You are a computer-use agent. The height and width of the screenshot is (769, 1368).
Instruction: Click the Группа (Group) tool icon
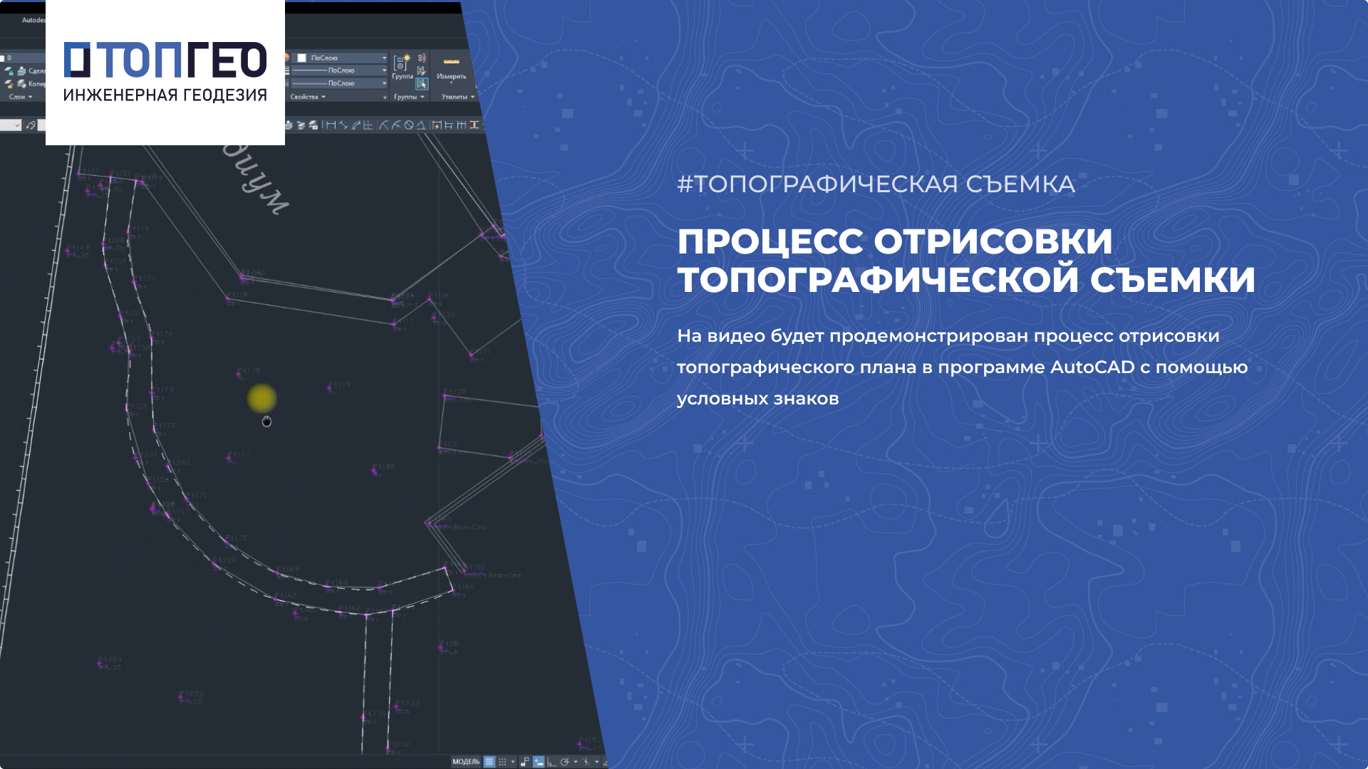coord(402,63)
